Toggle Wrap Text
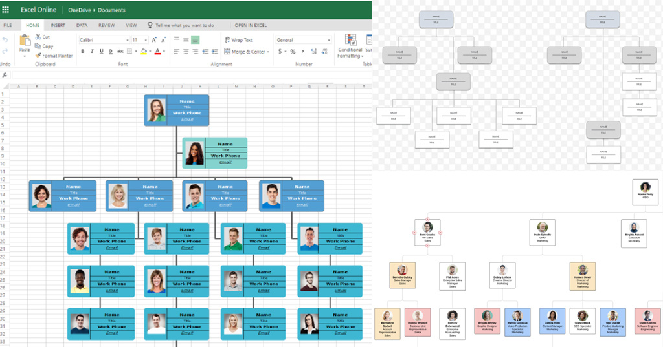 (238, 40)
